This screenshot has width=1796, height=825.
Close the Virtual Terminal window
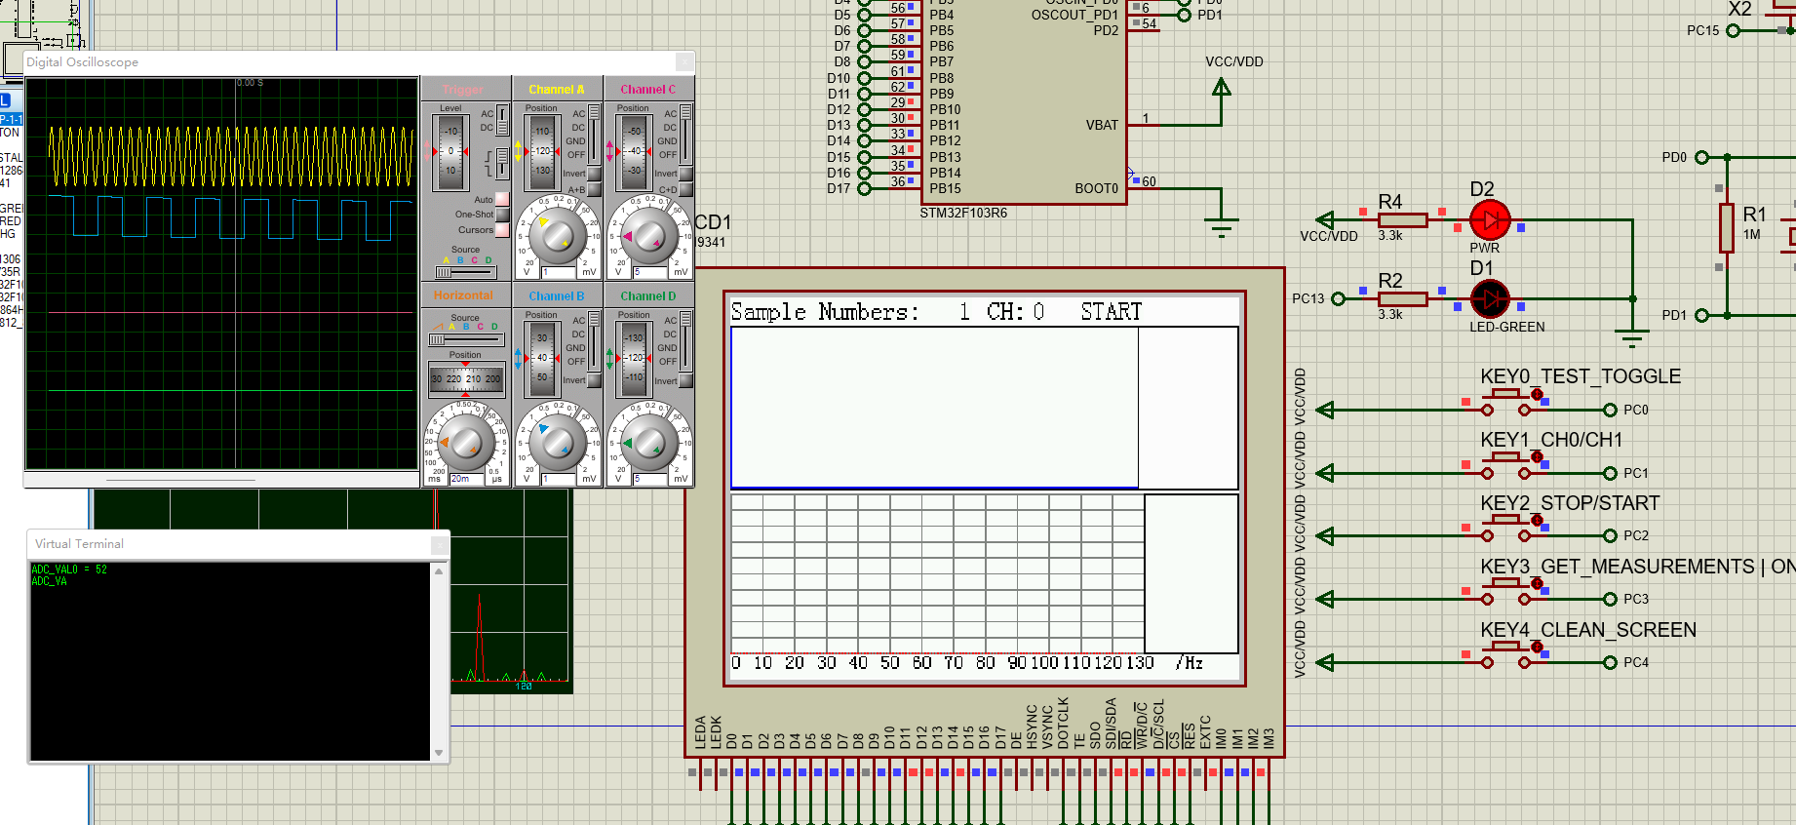click(x=440, y=544)
